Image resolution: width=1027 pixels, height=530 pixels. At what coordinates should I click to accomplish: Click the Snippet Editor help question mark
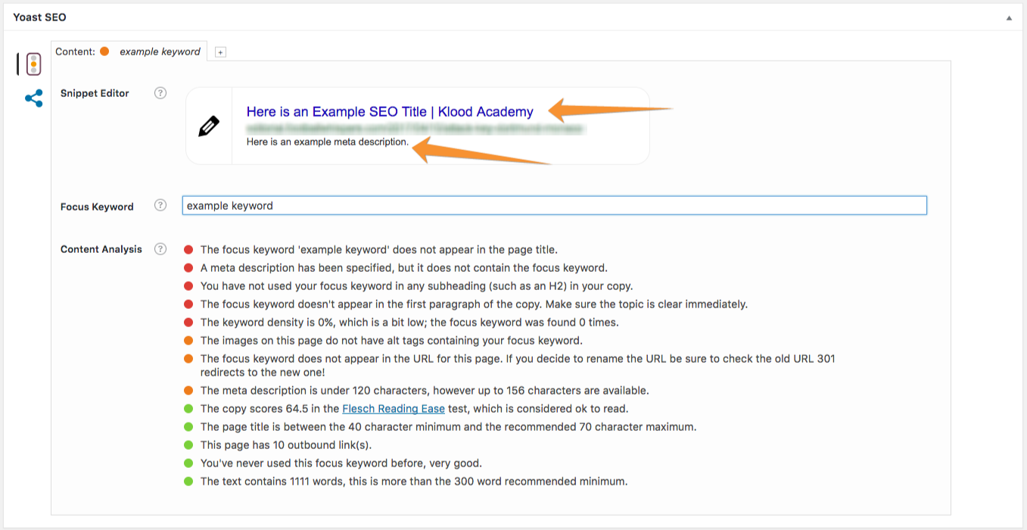[160, 93]
